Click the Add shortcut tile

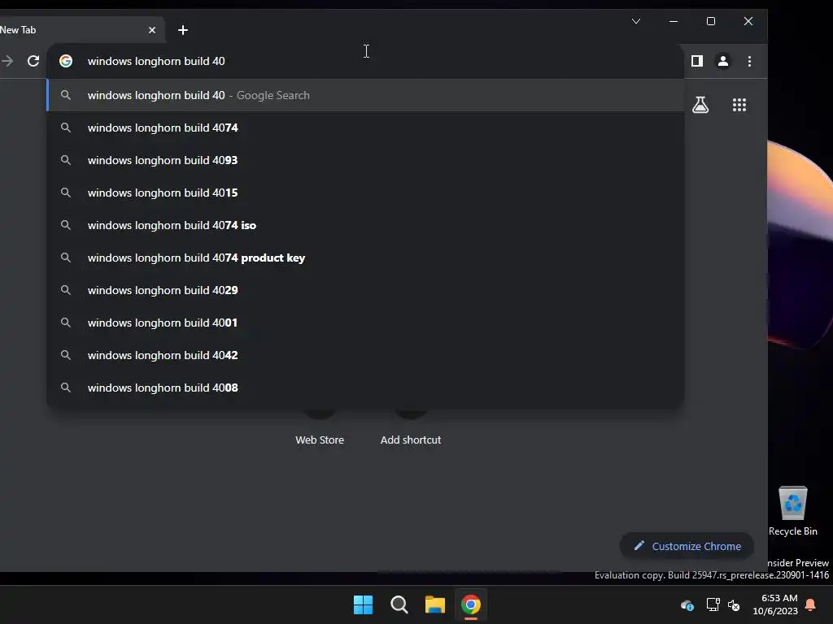[x=411, y=440]
